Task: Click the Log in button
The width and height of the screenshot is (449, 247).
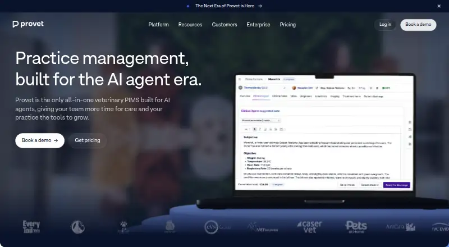Action: pyautogui.click(x=385, y=25)
